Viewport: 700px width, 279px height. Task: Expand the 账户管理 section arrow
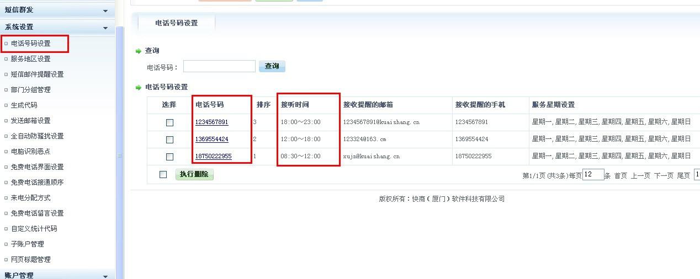click(x=105, y=276)
